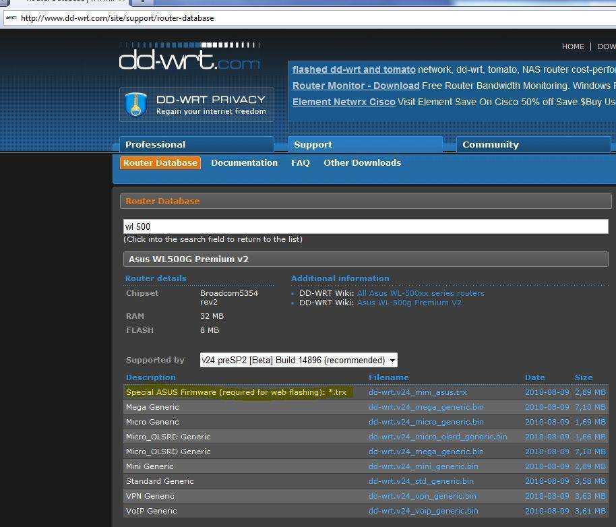Click the site favicon in the address bar
This screenshot has height=527, width=616.
coord(11,18)
